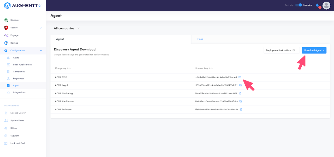Click the Deployment Instructions button
The height and width of the screenshot is (157, 334).
coord(280,50)
